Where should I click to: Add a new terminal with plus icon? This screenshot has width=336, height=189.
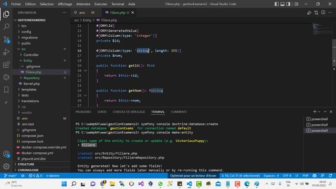click(x=314, y=112)
